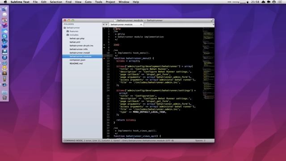Place cursor on 'return $items;' line
The width and height of the screenshot is (286, 161).
coord(126,120)
